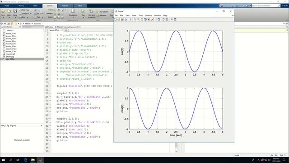Image resolution: width=289 pixels, height=163 pixels.
Task: Click the MATLAB icon in the taskbar
Action: (x=40, y=160)
